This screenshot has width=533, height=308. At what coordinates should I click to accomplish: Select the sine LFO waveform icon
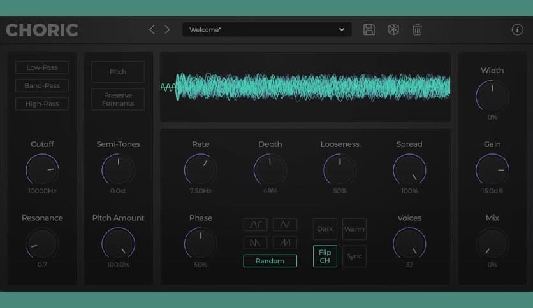click(255, 224)
